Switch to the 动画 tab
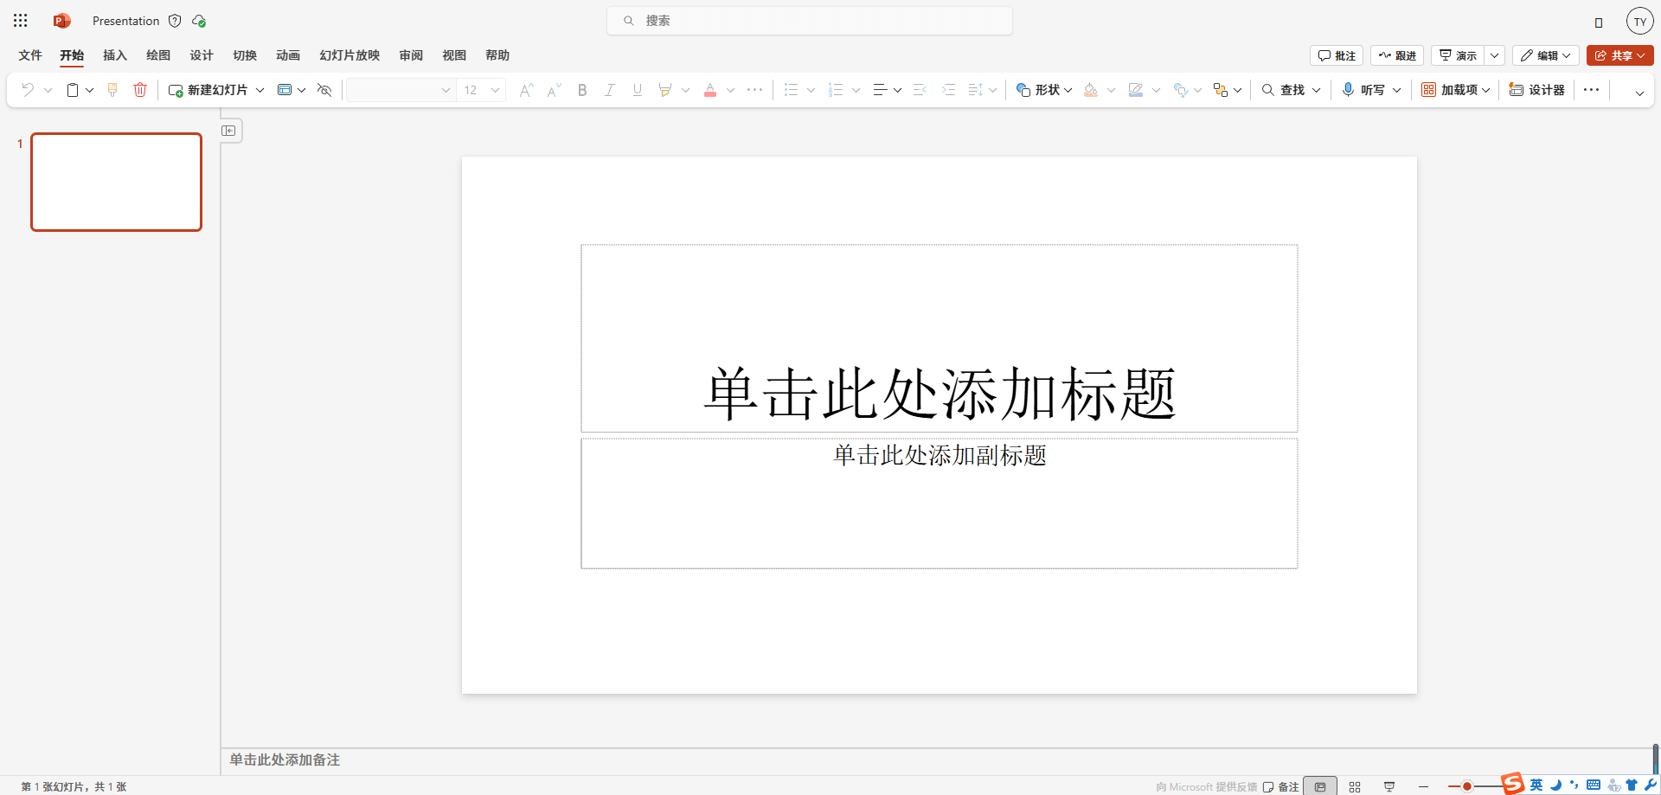 (x=288, y=55)
